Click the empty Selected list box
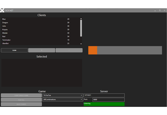167x115 pixels. click(42, 73)
